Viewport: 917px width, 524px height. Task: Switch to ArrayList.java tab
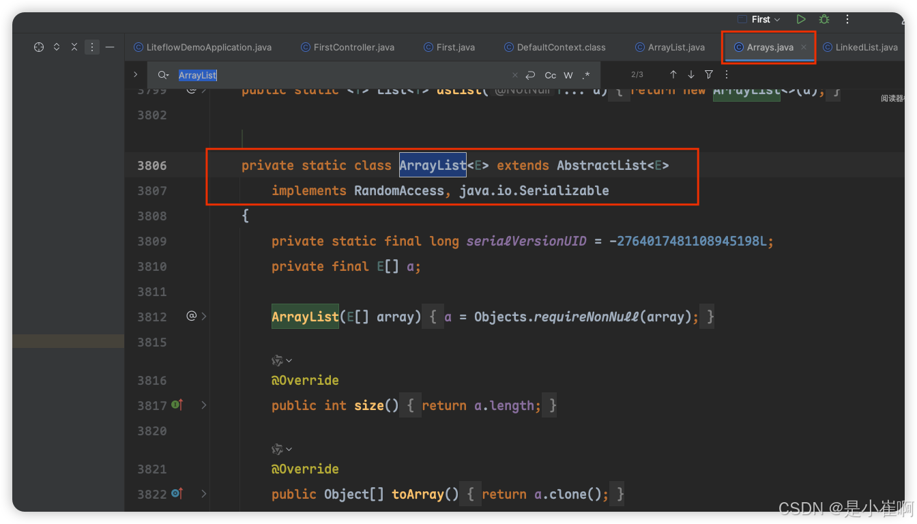669,47
